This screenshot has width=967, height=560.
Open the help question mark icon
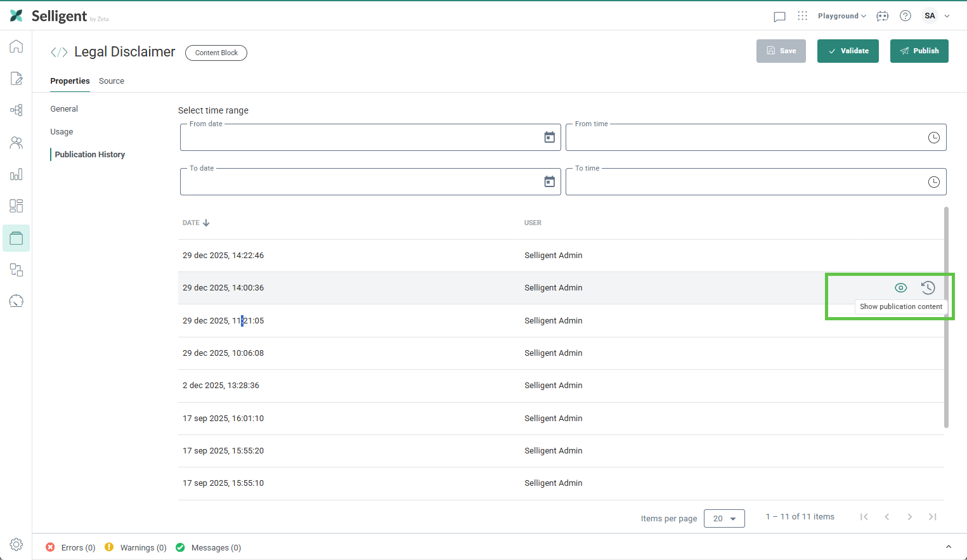point(905,16)
